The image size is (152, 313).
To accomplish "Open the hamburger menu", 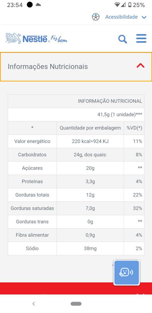I will 141,39.
